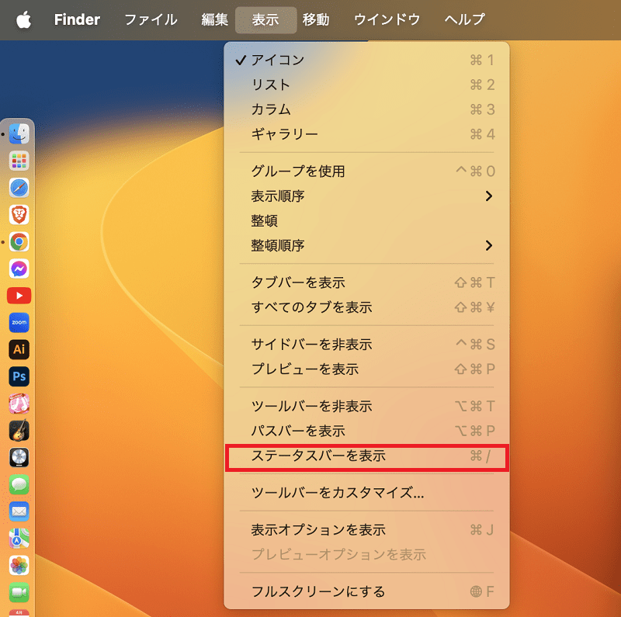Open the pink music app icon

[x=19, y=403]
